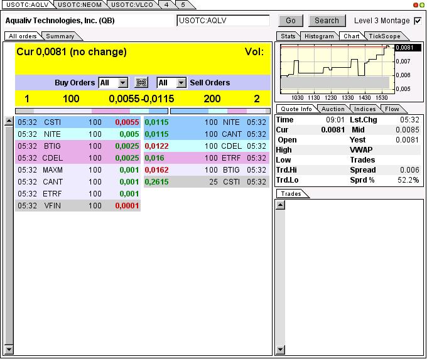Click the best ask total size 200
Viewport: 427px width, 359px height.
212,99
